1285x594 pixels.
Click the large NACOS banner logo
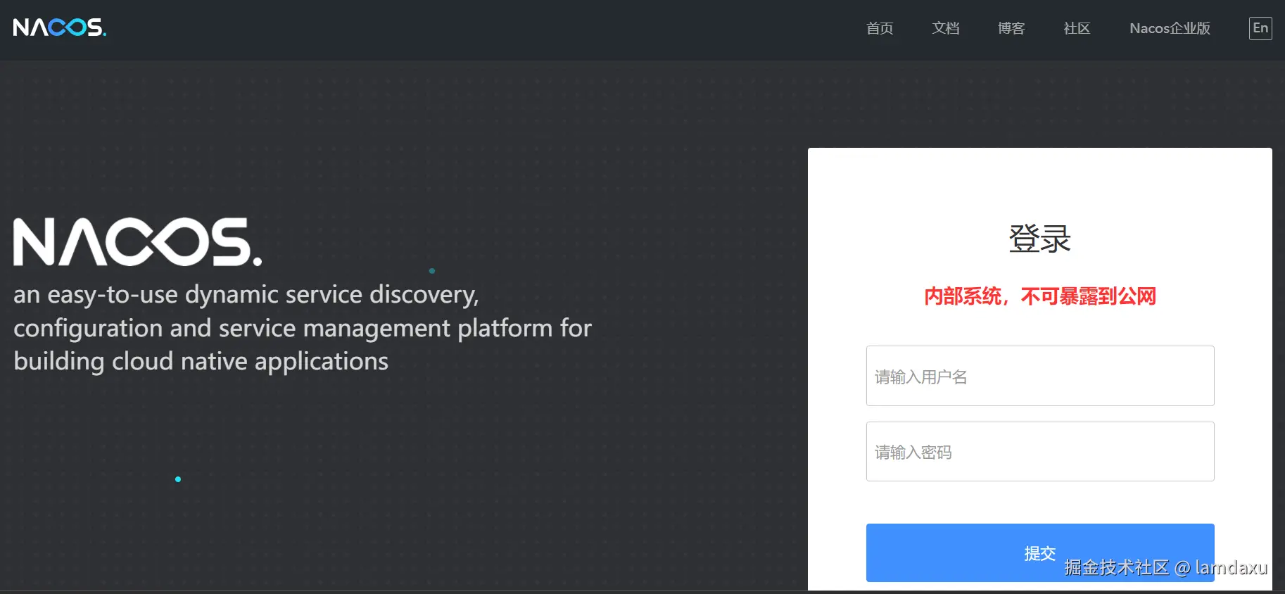(137, 242)
